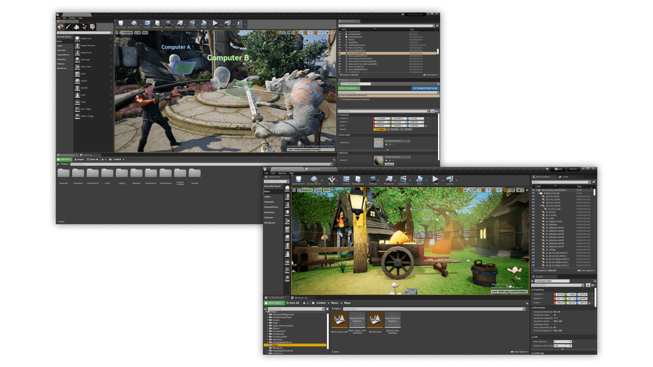Open Blueprints in the Music window toolbar

[x=389, y=180]
